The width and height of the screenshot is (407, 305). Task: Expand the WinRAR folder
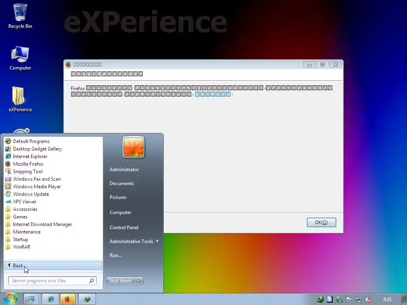[21, 247]
